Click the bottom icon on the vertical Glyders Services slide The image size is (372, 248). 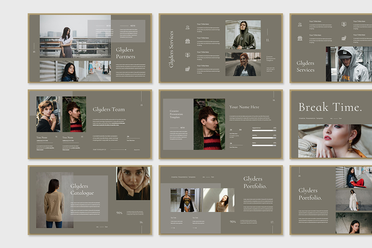(188, 69)
